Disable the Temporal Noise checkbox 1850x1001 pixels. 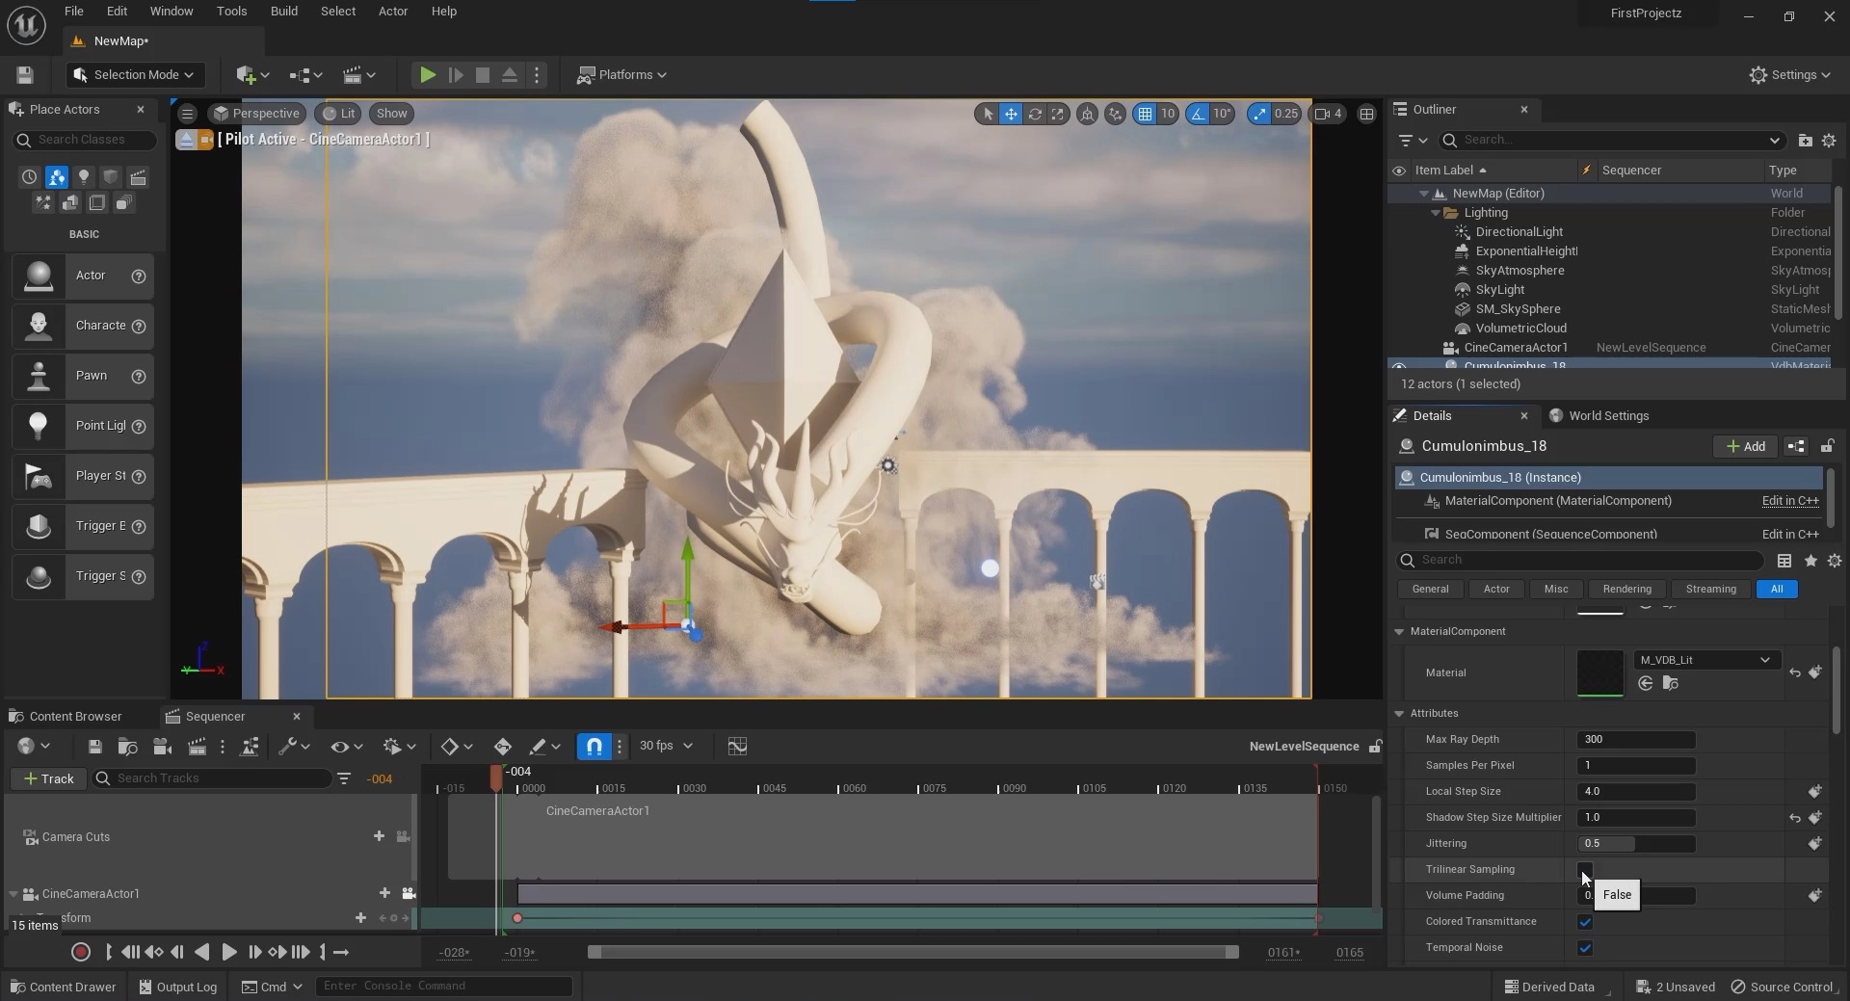pyautogui.click(x=1585, y=948)
